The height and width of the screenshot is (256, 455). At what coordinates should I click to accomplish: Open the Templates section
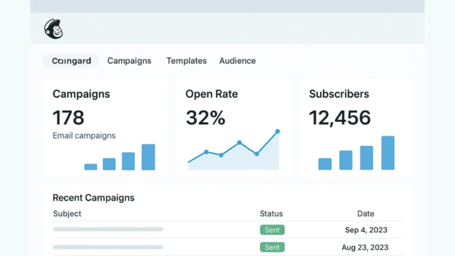point(186,61)
